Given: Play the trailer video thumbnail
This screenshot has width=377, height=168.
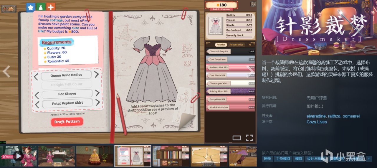Looking at the screenshot, I should pyautogui.click(x=19, y=156).
